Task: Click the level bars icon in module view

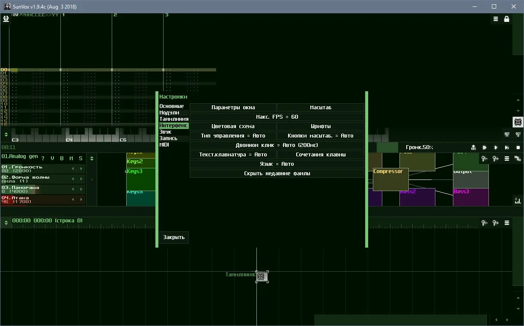Action: 518,200
